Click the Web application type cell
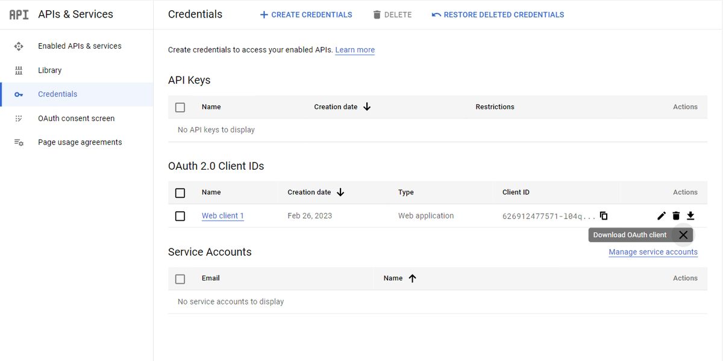This screenshot has height=361, width=723. pos(426,216)
